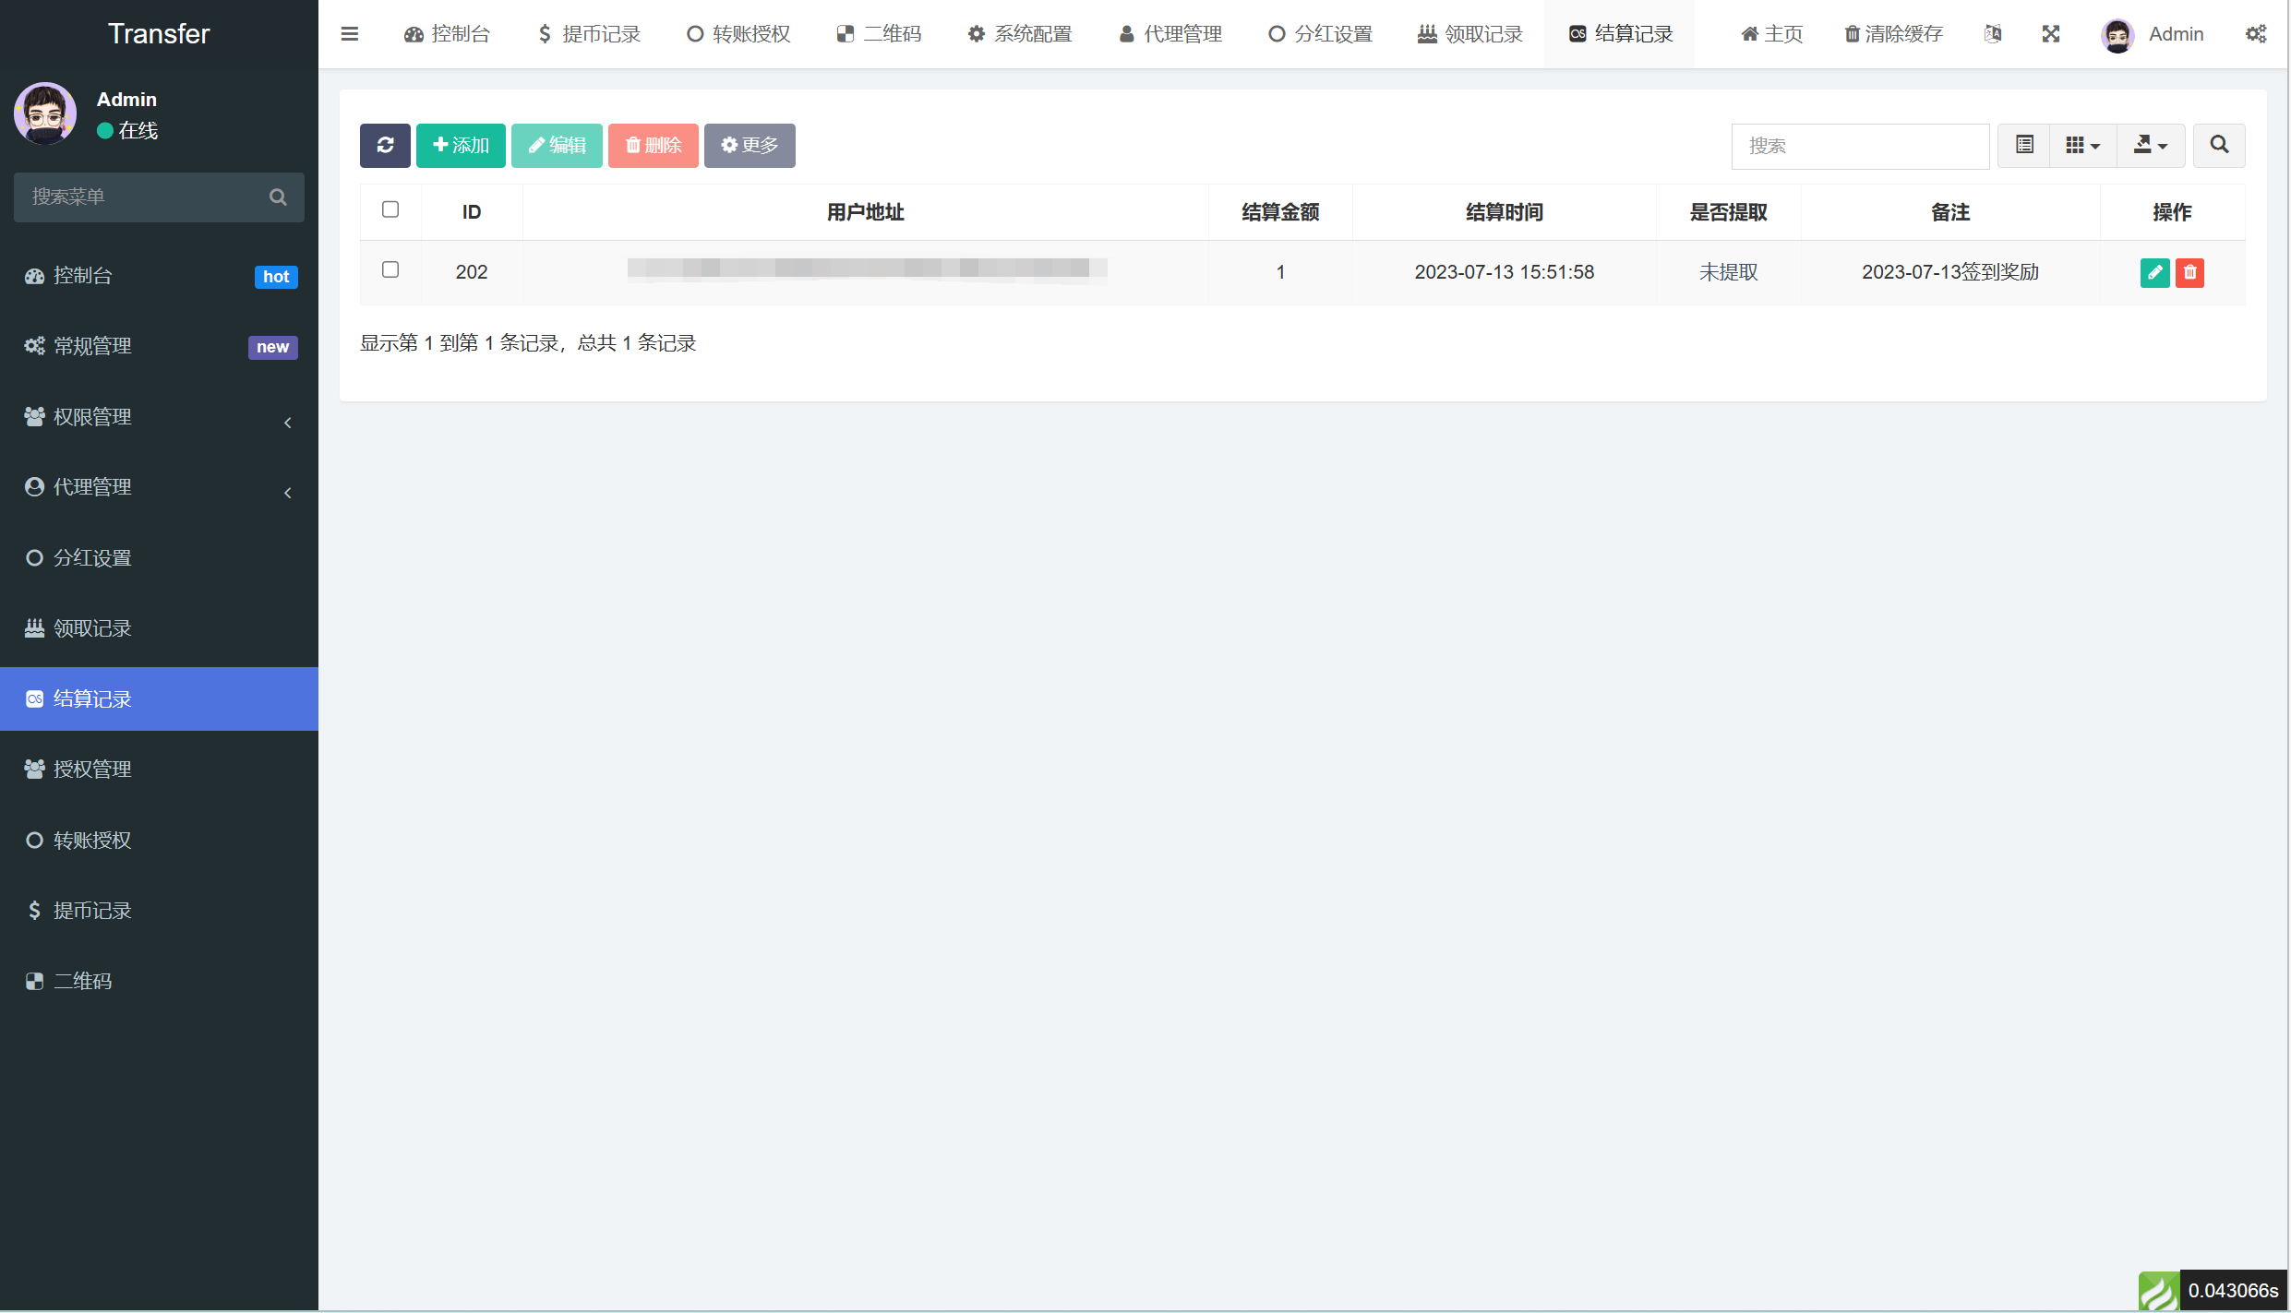The width and height of the screenshot is (2291, 1313).
Task: Check the select-all header checkbox
Action: point(390,209)
